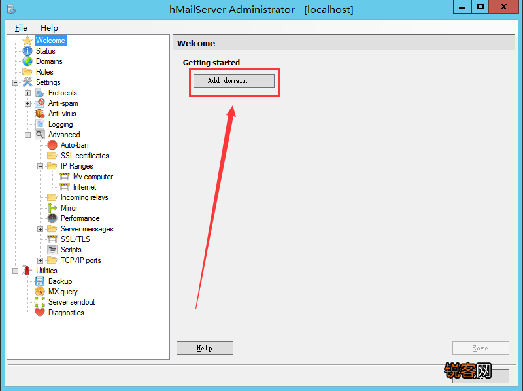Select the Internet IP range label

tap(85, 187)
